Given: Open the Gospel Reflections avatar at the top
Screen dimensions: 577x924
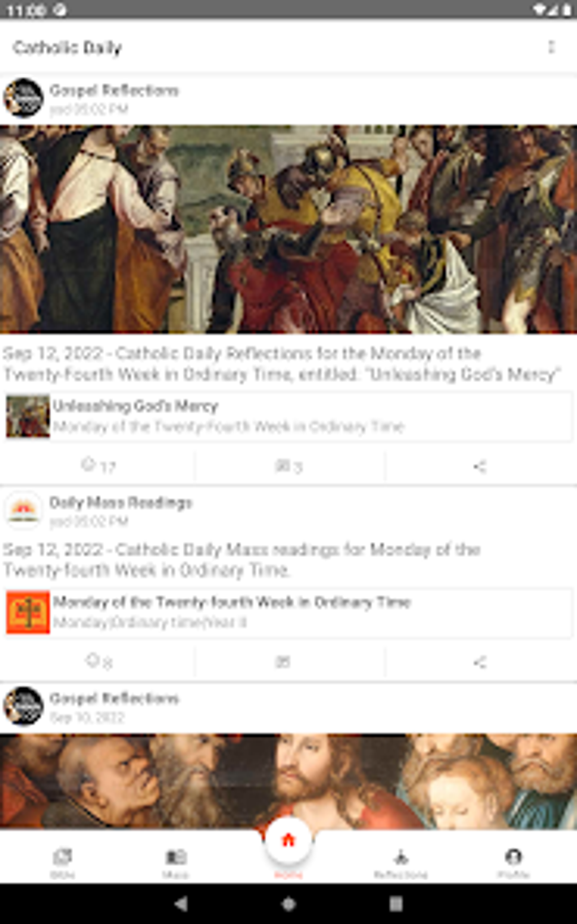Looking at the screenshot, I should 23,98.
